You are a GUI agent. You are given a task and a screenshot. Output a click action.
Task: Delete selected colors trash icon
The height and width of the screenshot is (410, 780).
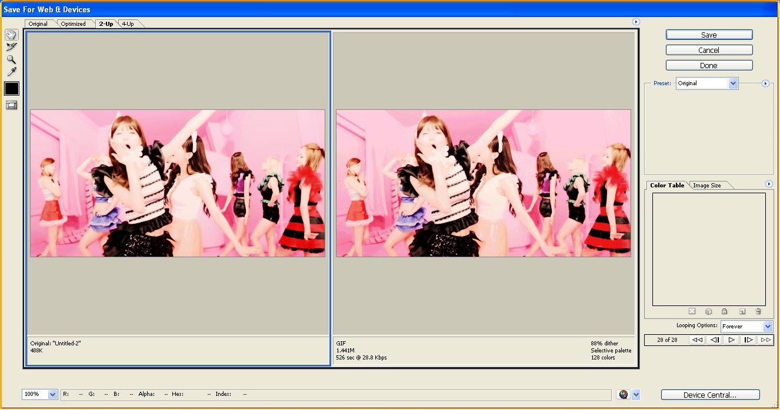(758, 311)
